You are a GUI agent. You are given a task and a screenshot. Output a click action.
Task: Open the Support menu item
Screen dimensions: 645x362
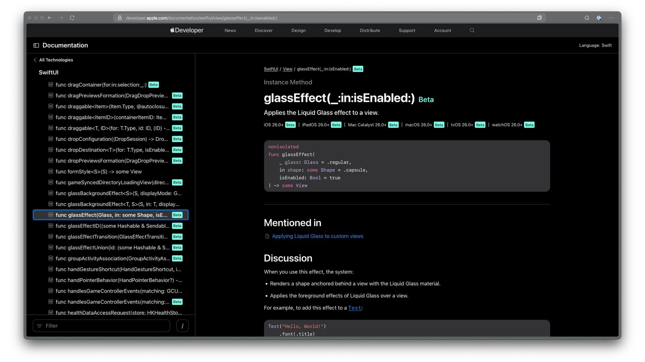coord(407,30)
